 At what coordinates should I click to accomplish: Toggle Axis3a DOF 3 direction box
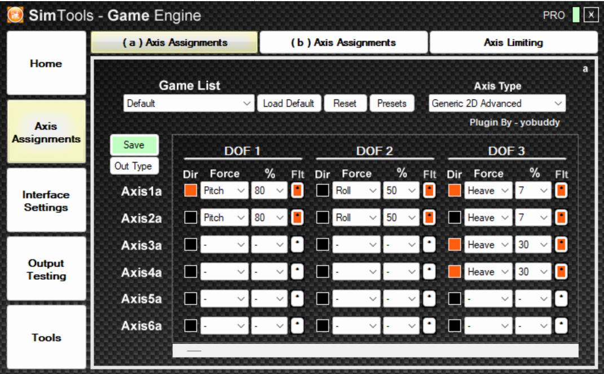(x=455, y=244)
